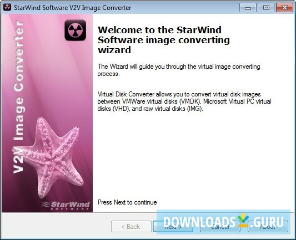The height and width of the screenshot is (240, 296).
Task: Click the window title text
Action: point(73,8)
